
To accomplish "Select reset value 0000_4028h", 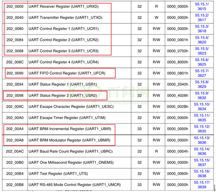I will [x=178, y=96].
